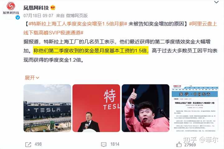Open hashtag 阿里云盘上线下载高峰SVIP极速通道
Viewport: 224px width, 149px height.
coord(120,28)
